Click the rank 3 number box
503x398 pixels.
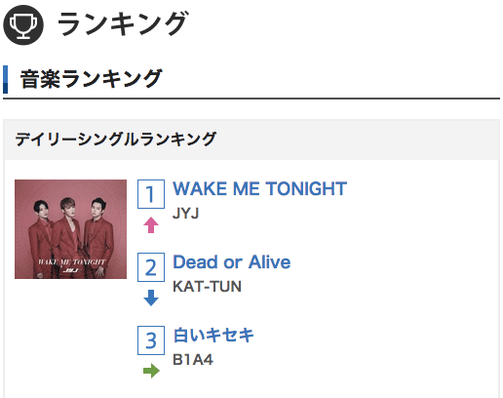coord(151,340)
